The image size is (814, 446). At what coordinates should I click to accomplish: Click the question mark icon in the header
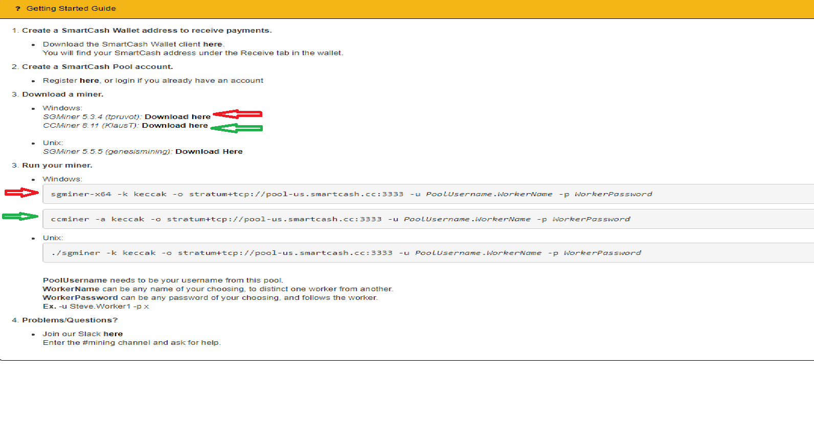[18, 9]
